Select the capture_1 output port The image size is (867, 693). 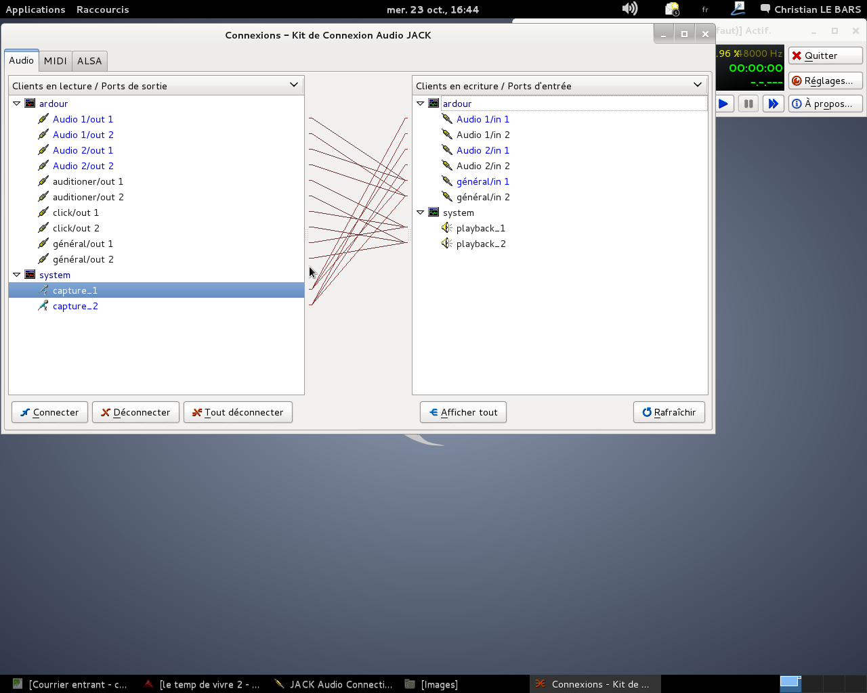[x=156, y=290]
